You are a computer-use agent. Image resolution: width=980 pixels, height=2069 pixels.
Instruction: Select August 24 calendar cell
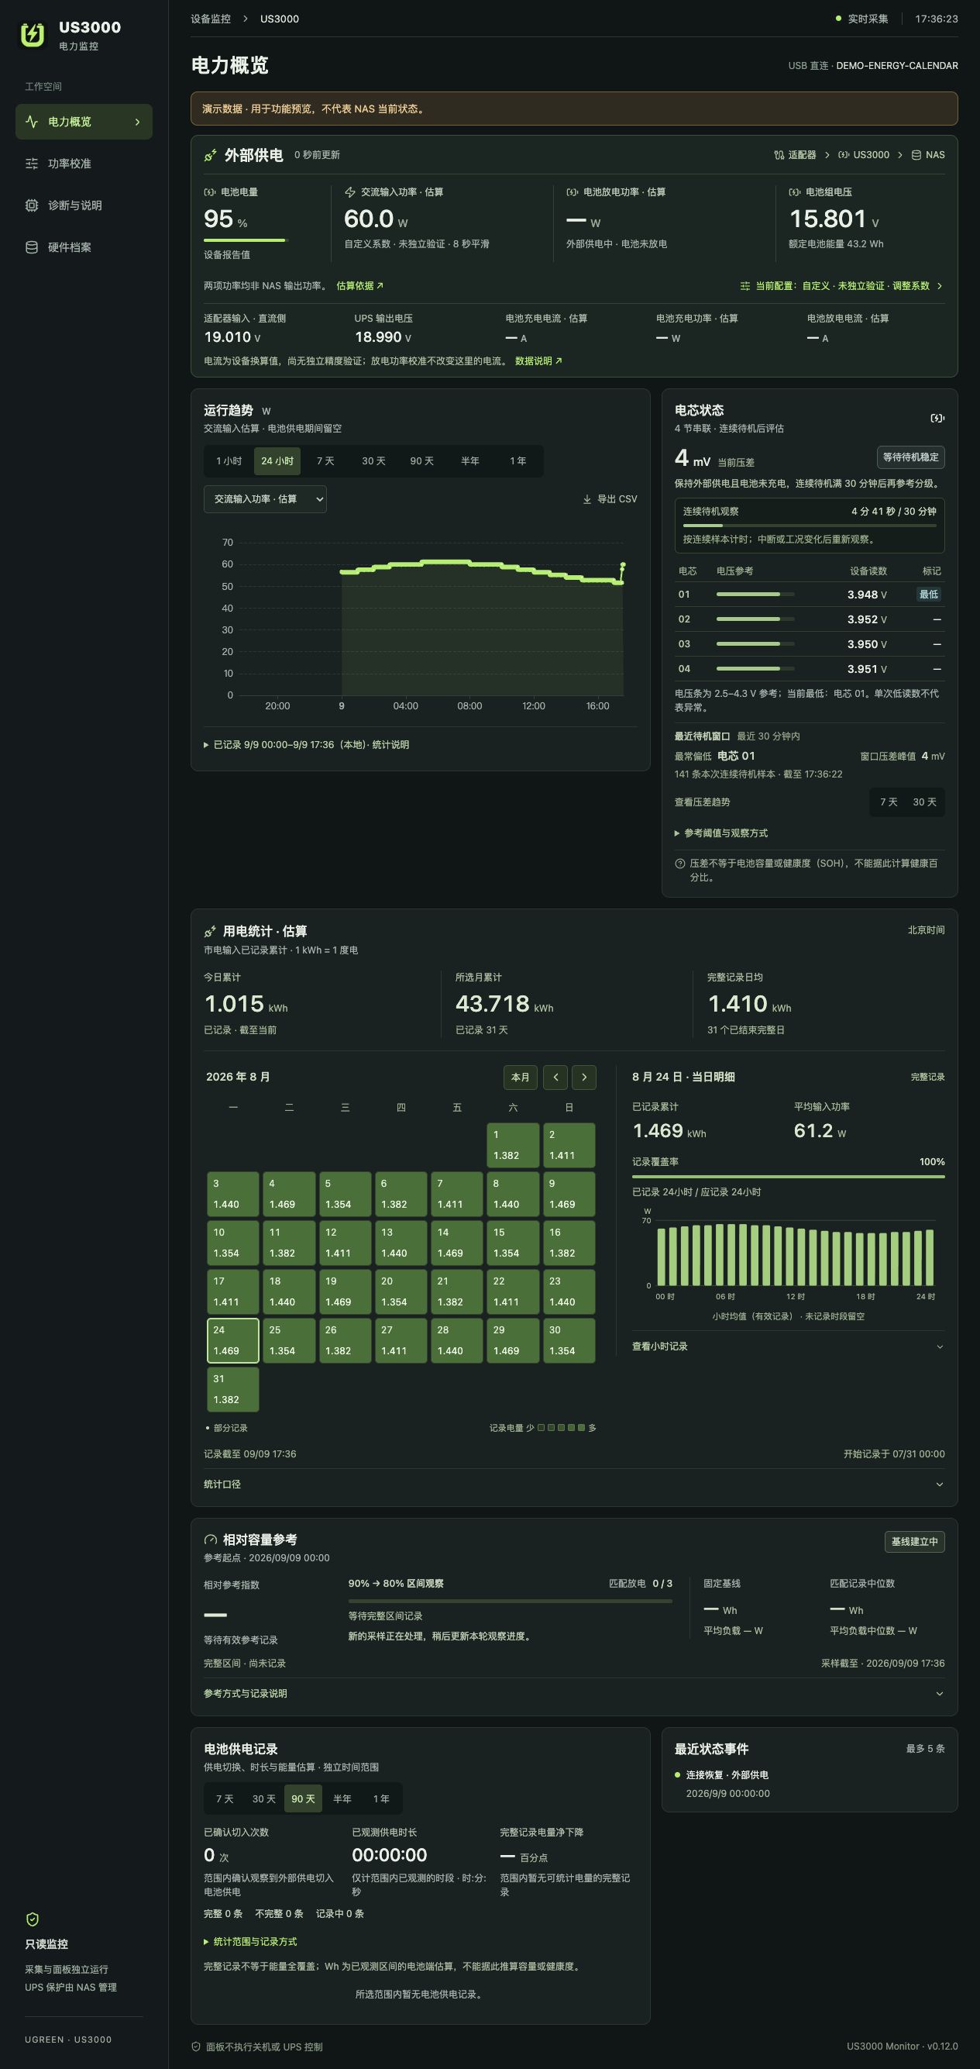(232, 1340)
